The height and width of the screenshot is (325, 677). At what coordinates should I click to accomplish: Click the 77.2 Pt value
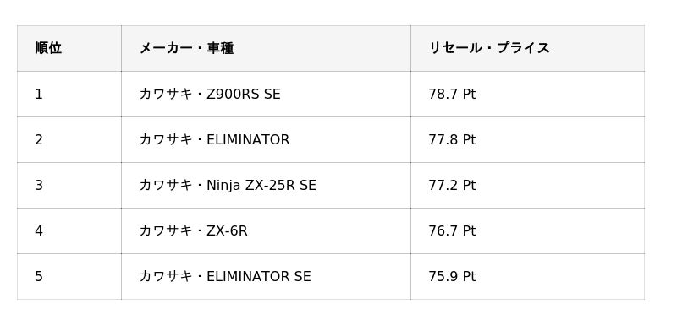tap(452, 185)
